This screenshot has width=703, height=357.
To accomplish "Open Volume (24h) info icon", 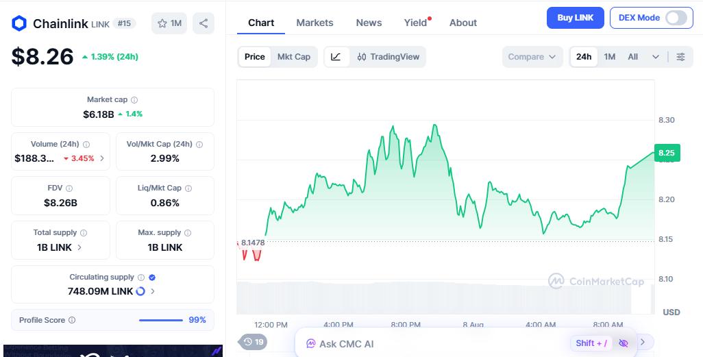I will coord(86,145).
